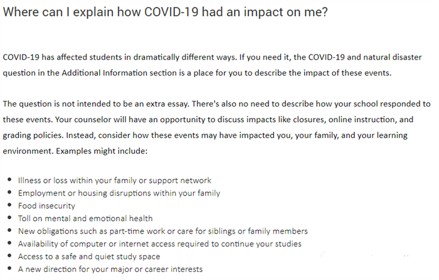Click 'New obligations such as part-time work' item
Image resolution: width=439 pixels, height=280 pixels.
tap(162, 231)
